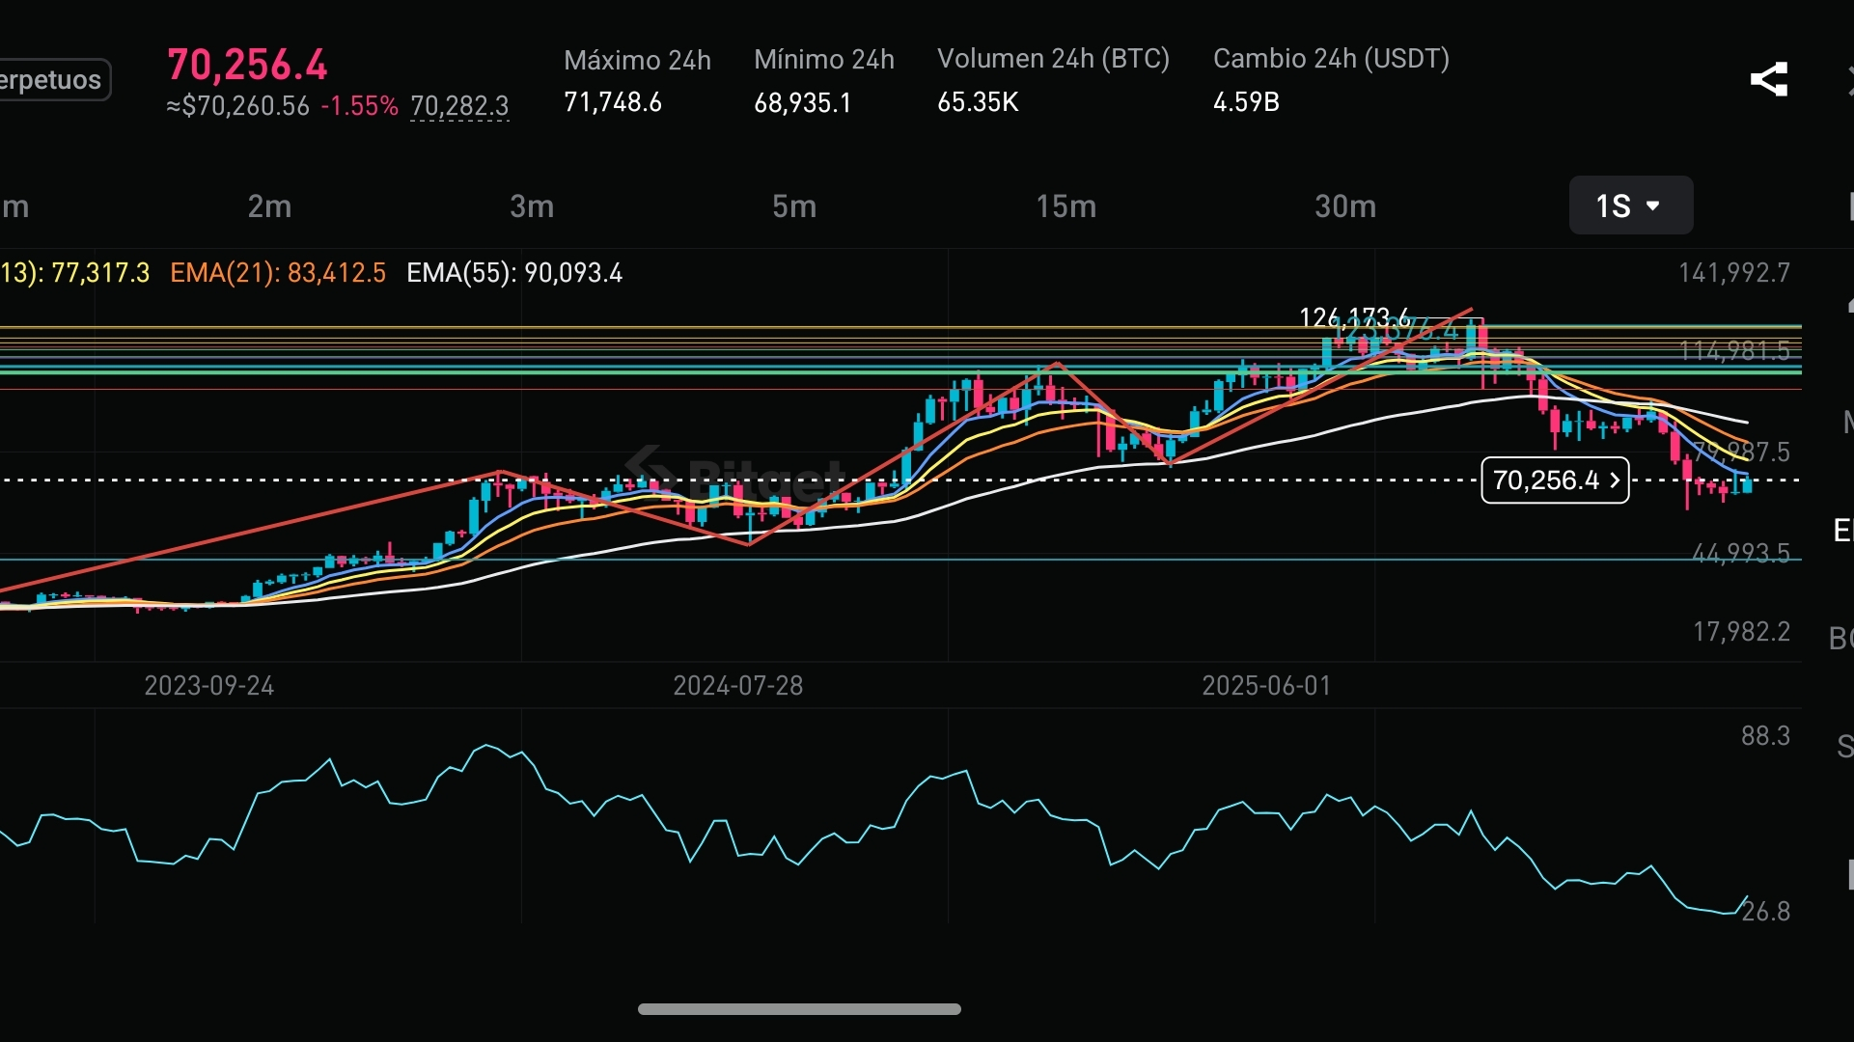Switch to the 5m interval

(x=793, y=206)
